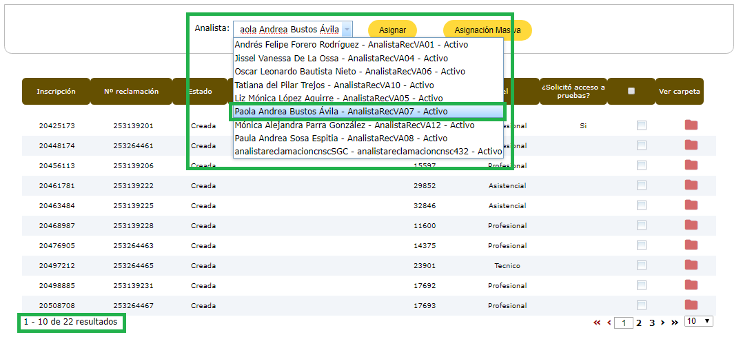Open folder icon for inscription 20508708
The height and width of the screenshot is (337, 743).
[x=691, y=305]
